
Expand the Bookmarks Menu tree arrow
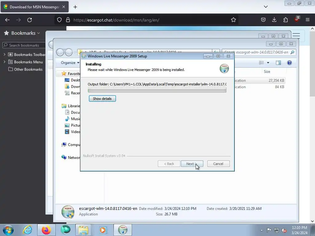click(4, 62)
